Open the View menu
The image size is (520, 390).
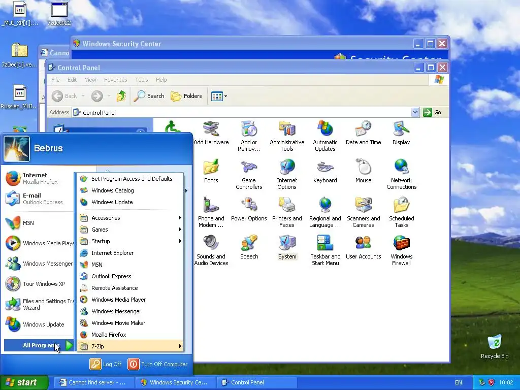click(x=90, y=80)
